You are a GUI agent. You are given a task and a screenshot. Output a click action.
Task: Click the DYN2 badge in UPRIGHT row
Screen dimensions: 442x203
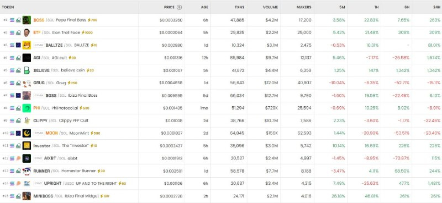tap(38, 183)
